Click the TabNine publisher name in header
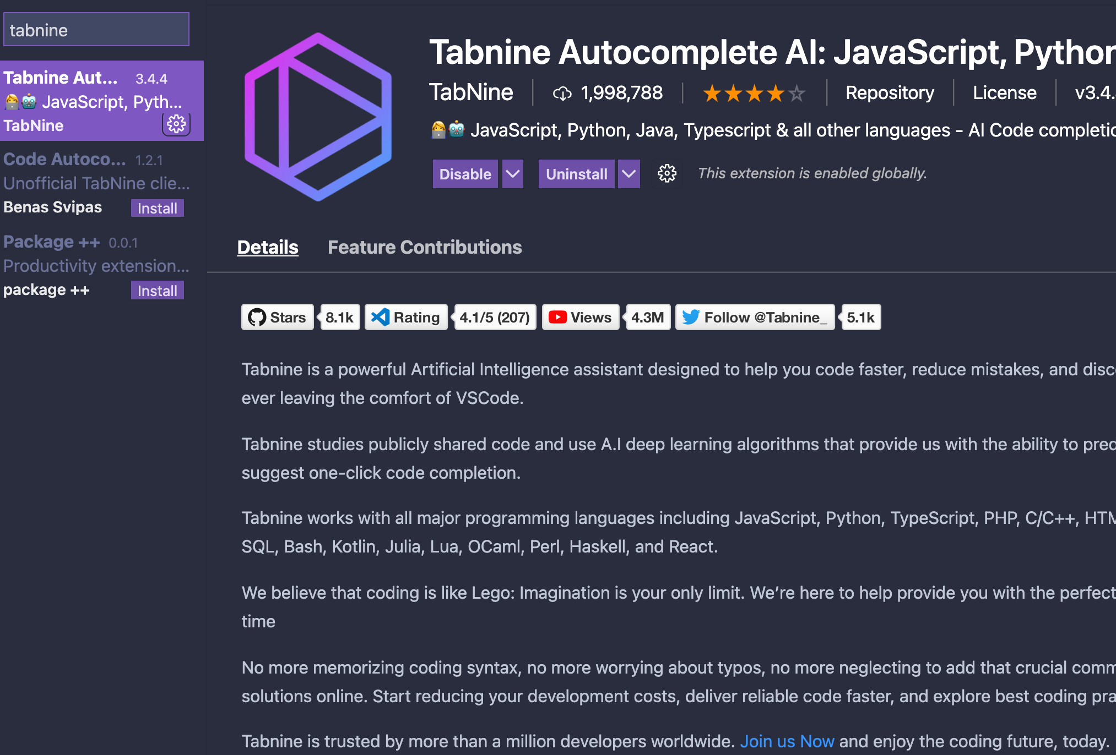The image size is (1116, 755). [471, 92]
